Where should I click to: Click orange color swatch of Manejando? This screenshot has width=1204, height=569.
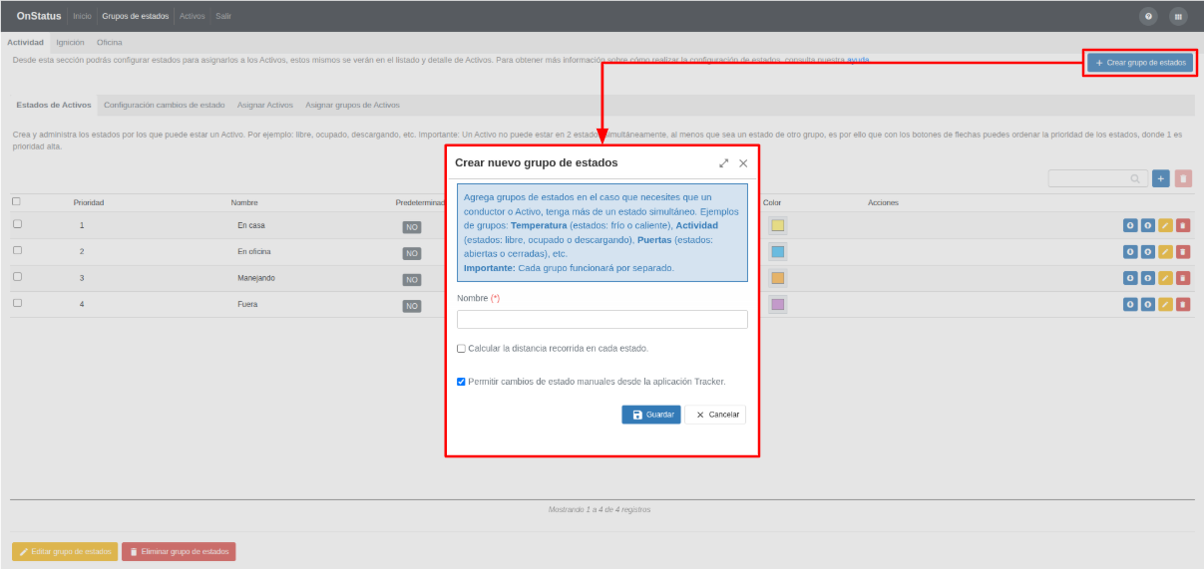(778, 278)
